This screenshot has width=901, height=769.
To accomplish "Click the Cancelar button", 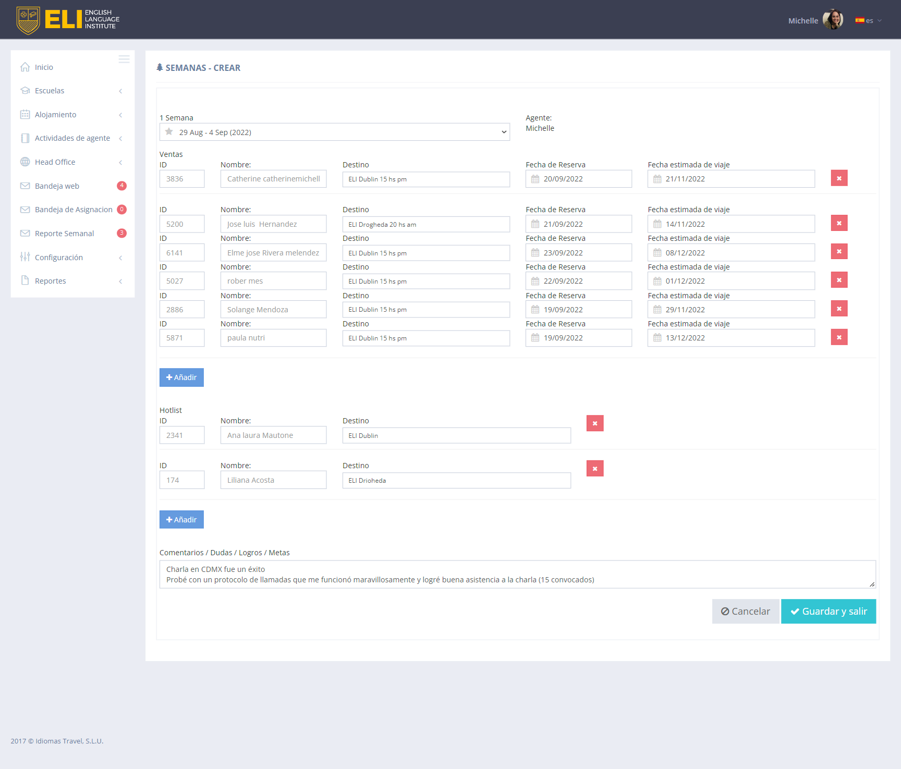I will pyautogui.click(x=745, y=611).
